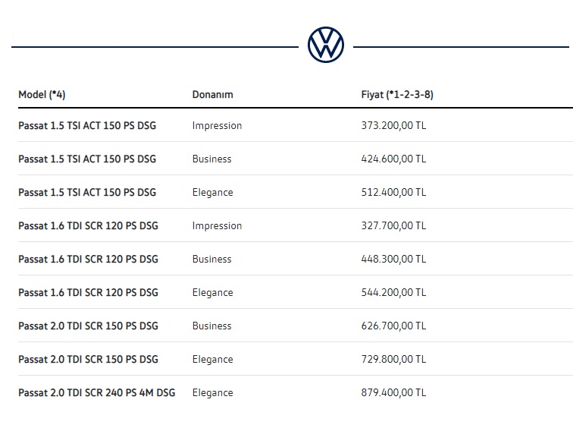This screenshot has width=573, height=428.
Task: Click Passat 1.6 TDI model in 448.300,00 row
Action: pyautogui.click(x=89, y=259)
